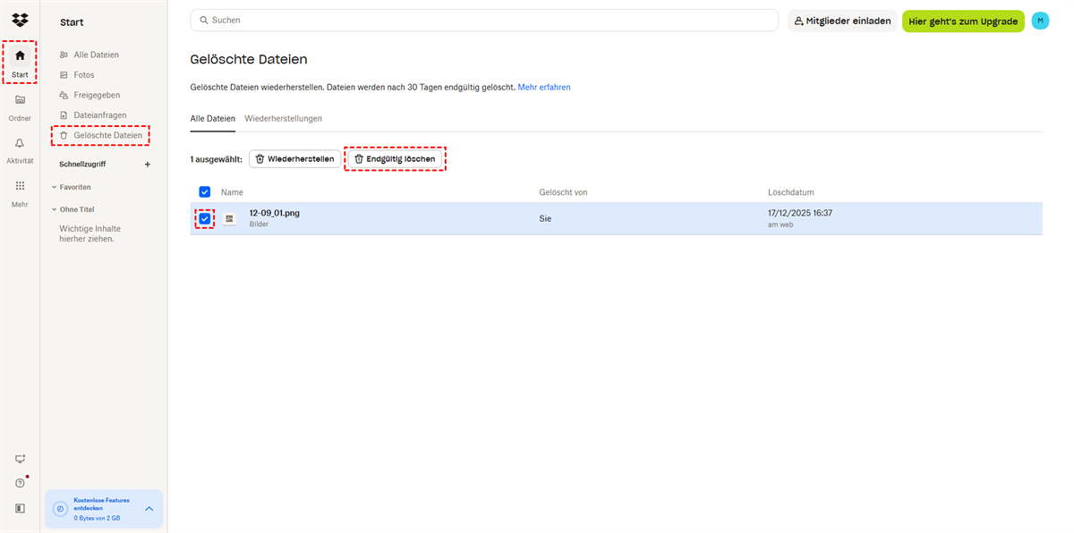This screenshot has width=1074, height=533.
Task: Add a Schnellzugriff item with plus icon
Action: 148,165
